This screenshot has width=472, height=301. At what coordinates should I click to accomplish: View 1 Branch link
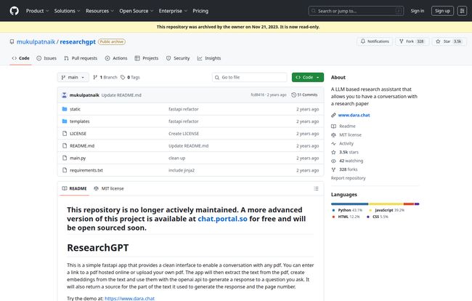105,78
